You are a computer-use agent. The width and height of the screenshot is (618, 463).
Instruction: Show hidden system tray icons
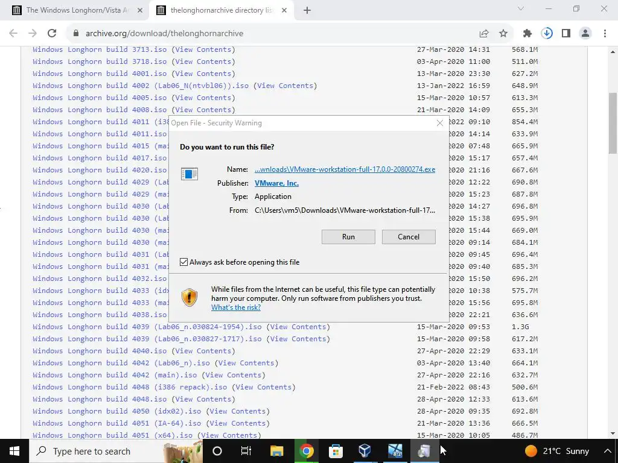[607, 451]
